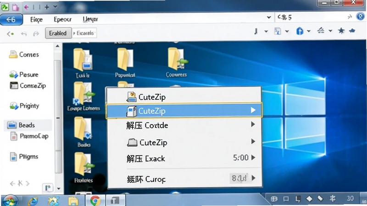The height and width of the screenshot is (206, 367).
Task: Select the Foalmes folder at bottom
Action: (83, 168)
